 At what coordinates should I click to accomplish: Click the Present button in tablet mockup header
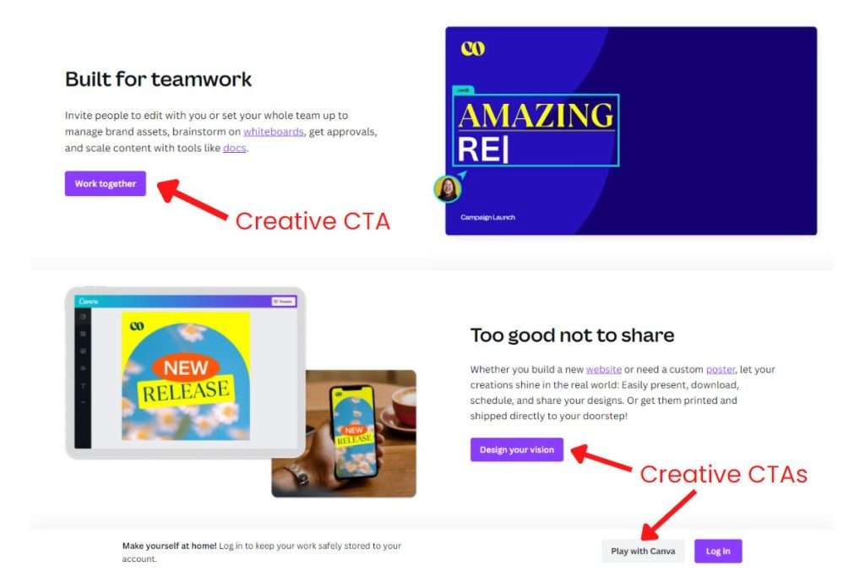click(284, 302)
